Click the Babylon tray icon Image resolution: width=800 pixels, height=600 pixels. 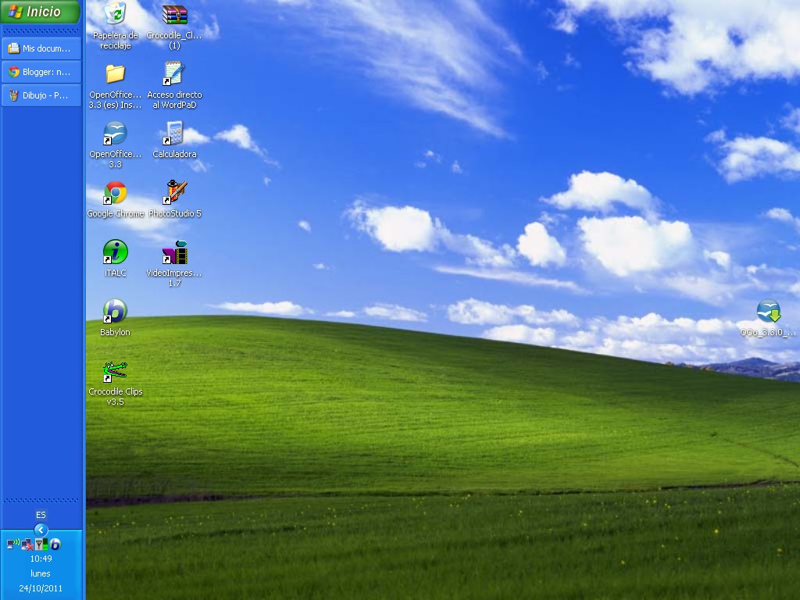click(x=55, y=545)
